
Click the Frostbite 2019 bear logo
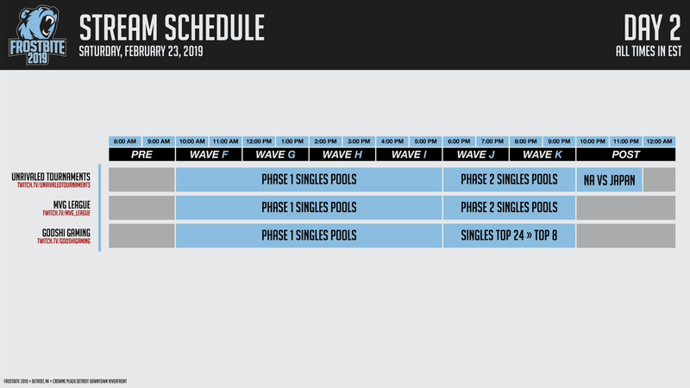point(37,34)
